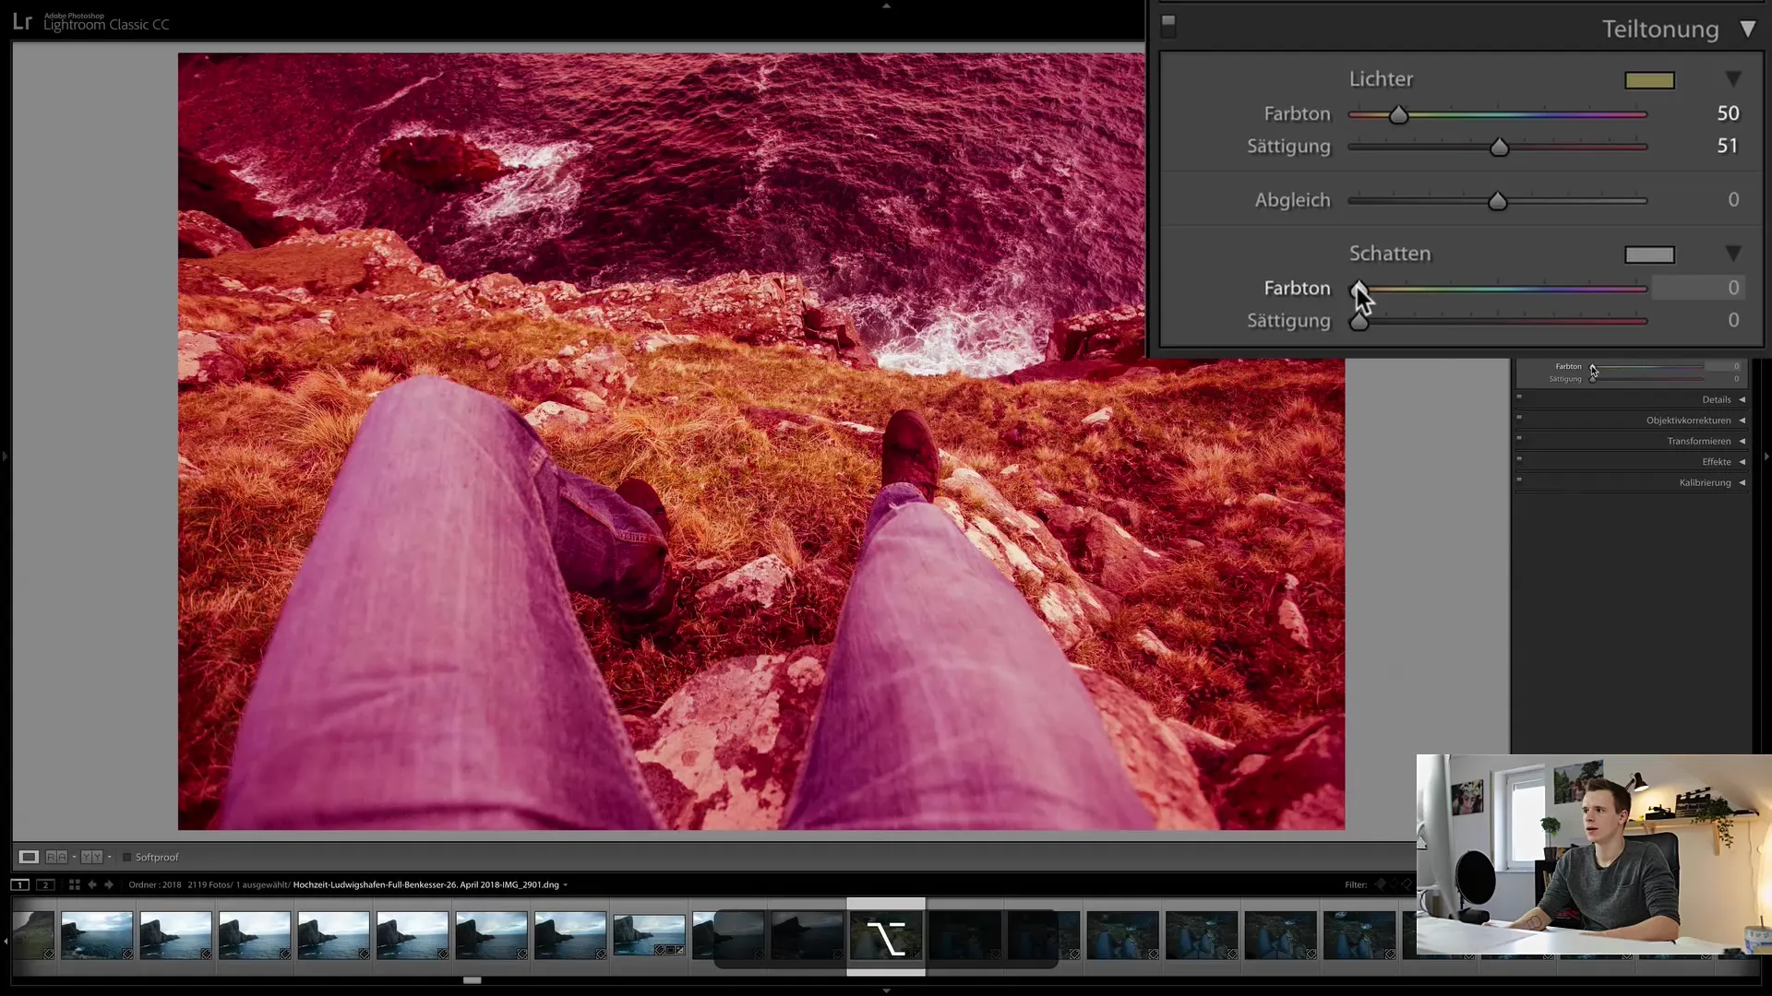Go forward with filmstrip right arrow
Image resolution: width=1772 pixels, height=996 pixels.
point(109,885)
